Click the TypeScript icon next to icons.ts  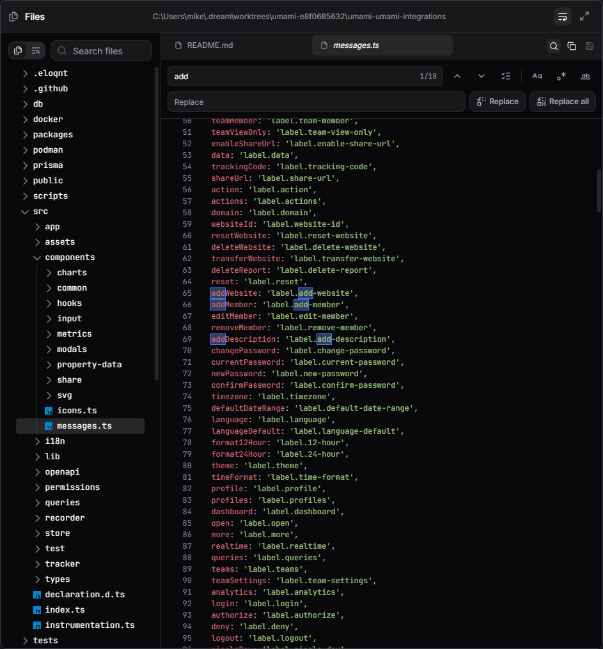[x=49, y=411]
